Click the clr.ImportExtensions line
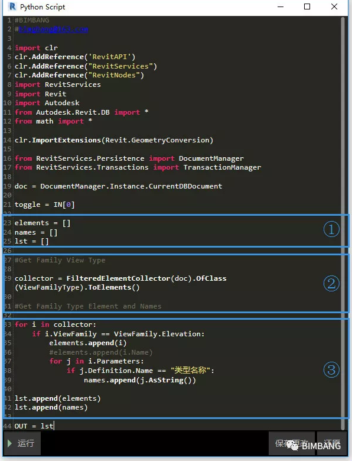The height and width of the screenshot is (461, 352). 114,140
